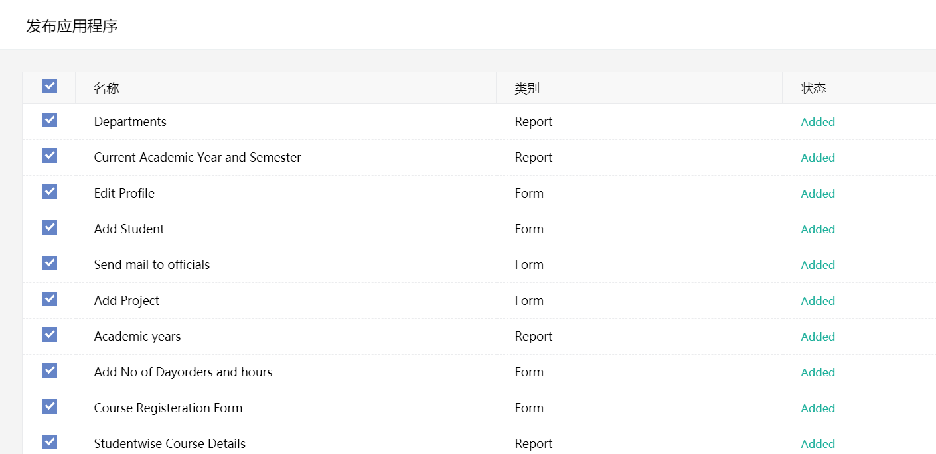Viewport: 936px width, 454px height.
Task: Click Added status for Add Student
Action: (818, 229)
